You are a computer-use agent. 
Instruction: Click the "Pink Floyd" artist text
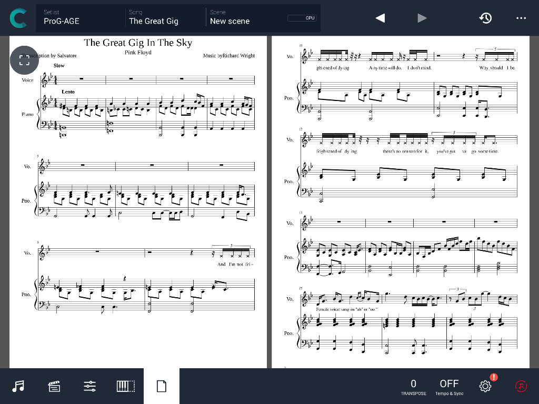138,53
